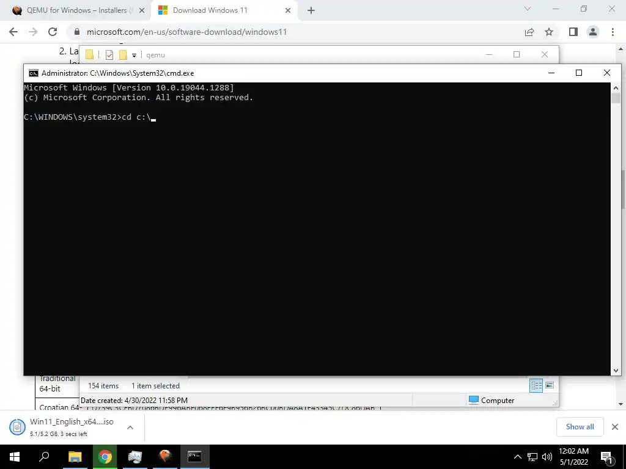Go back in Chrome
This screenshot has height=469, width=626.
click(13, 32)
